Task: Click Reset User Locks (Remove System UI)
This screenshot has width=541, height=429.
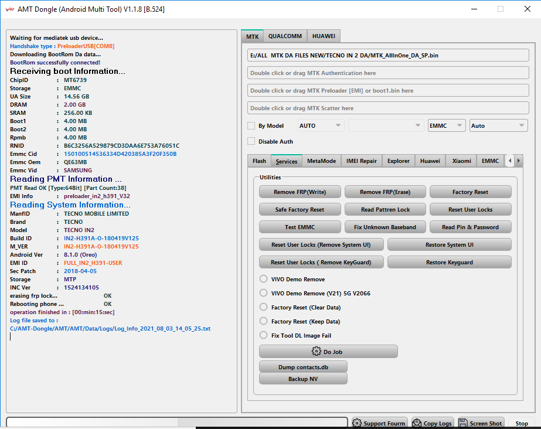Action: pyautogui.click(x=321, y=244)
